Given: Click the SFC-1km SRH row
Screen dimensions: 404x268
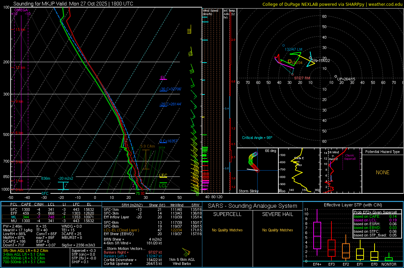Looking at the screenshot, I should [x=153, y=210].
